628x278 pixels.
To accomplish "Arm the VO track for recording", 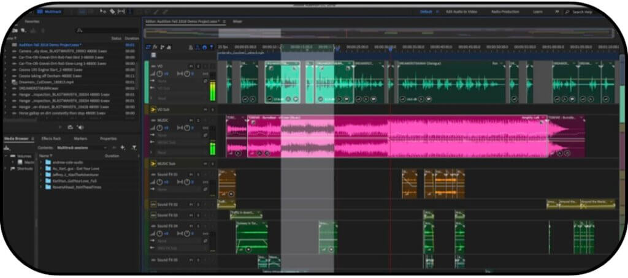I will pyautogui.click(x=205, y=66).
